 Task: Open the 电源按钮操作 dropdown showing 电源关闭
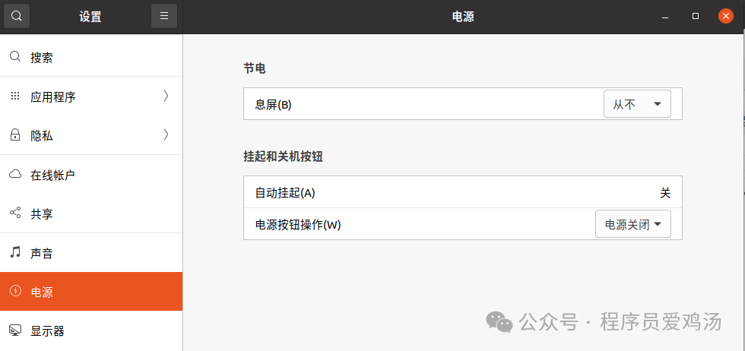[x=632, y=224]
